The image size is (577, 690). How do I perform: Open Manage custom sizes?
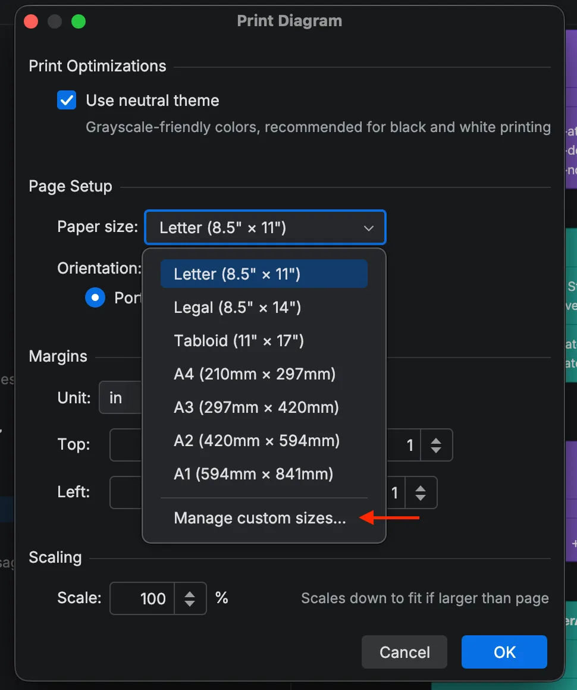tap(260, 517)
